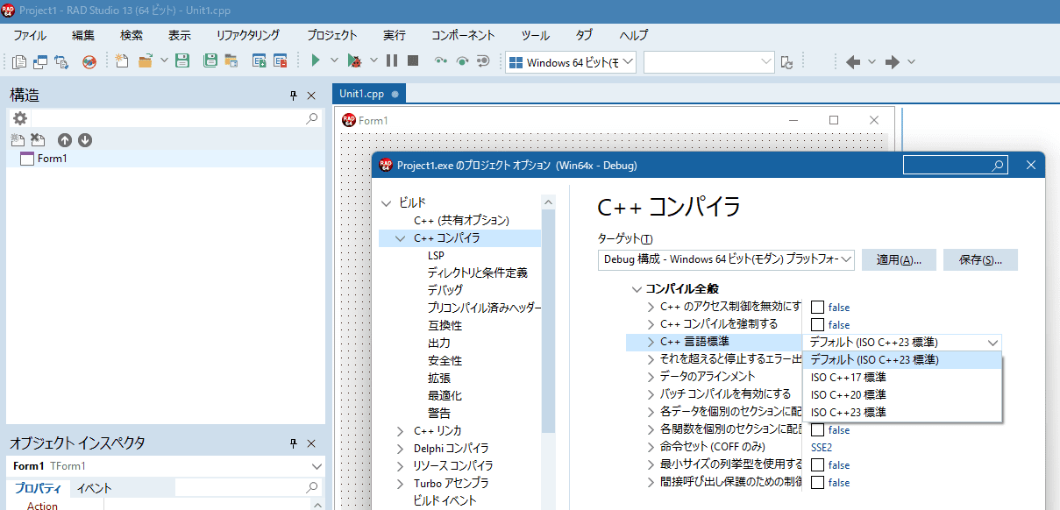Click the Save file floppy icon
Viewport: 1060px width, 510px height.
click(182, 61)
